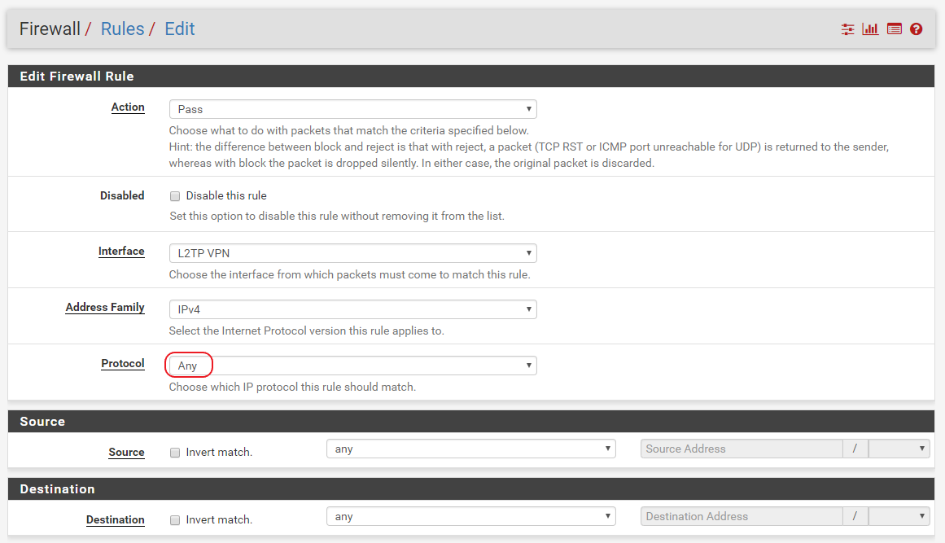This screenshot has width=945, height=543.
Task: Open the related settings sliders icon
Action: tap(847, 29)
